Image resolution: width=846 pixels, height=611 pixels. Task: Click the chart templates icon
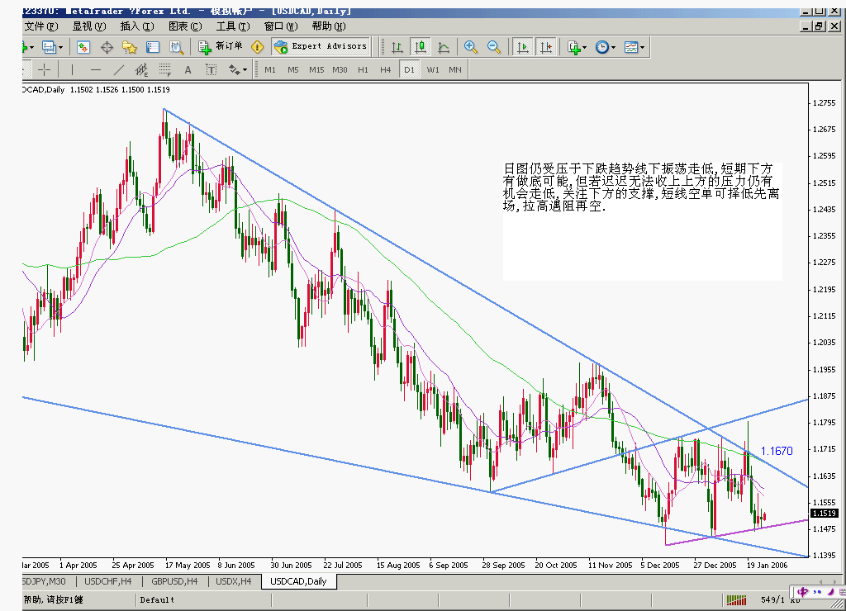point(631,47)
